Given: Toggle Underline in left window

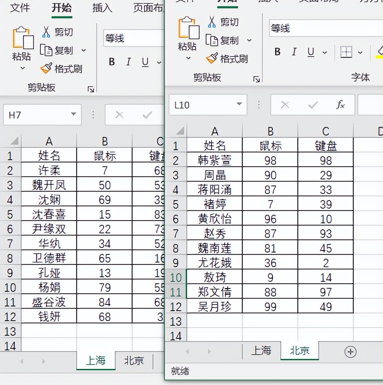Looking at the screenshot, I should (x=145, y=62).
